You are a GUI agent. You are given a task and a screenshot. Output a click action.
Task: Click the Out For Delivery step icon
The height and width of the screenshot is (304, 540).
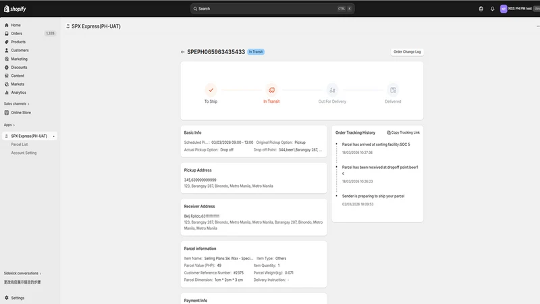[x=332, y=90]
